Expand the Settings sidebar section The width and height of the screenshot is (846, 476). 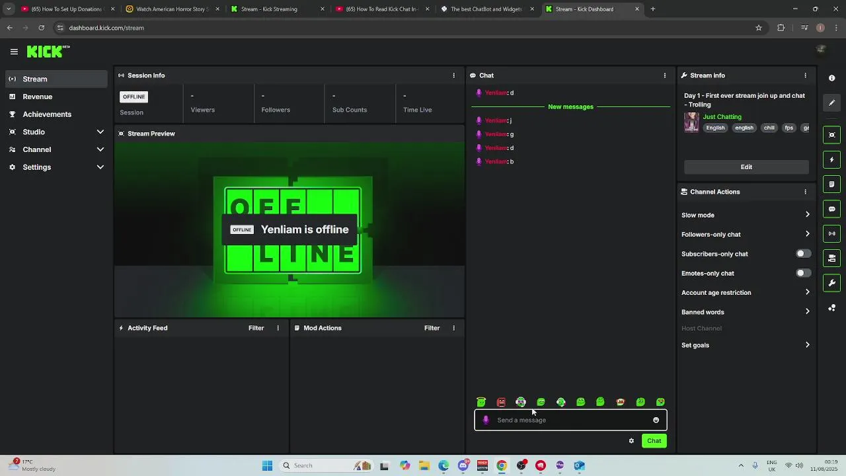click(x=56, y=167)
